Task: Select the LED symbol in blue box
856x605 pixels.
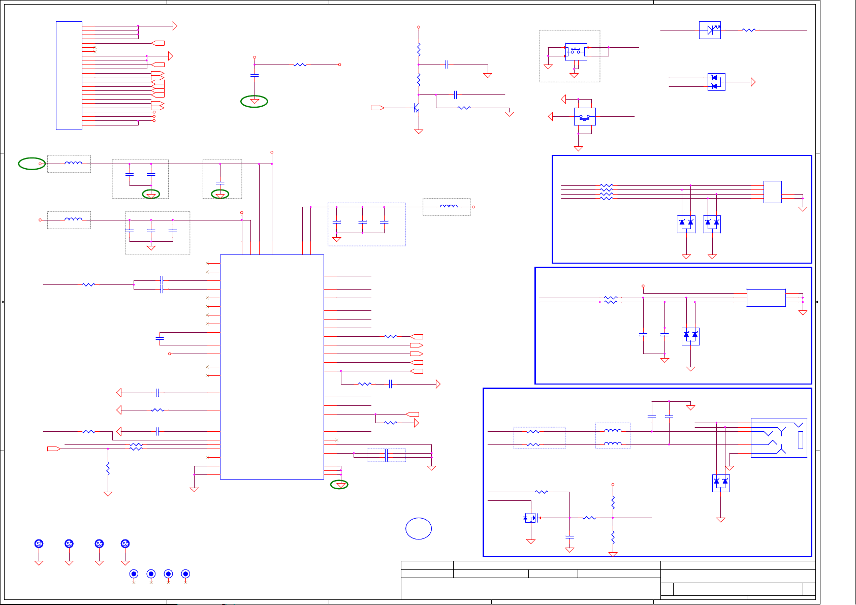Action: pyautogui.click(x=710, y=30)
